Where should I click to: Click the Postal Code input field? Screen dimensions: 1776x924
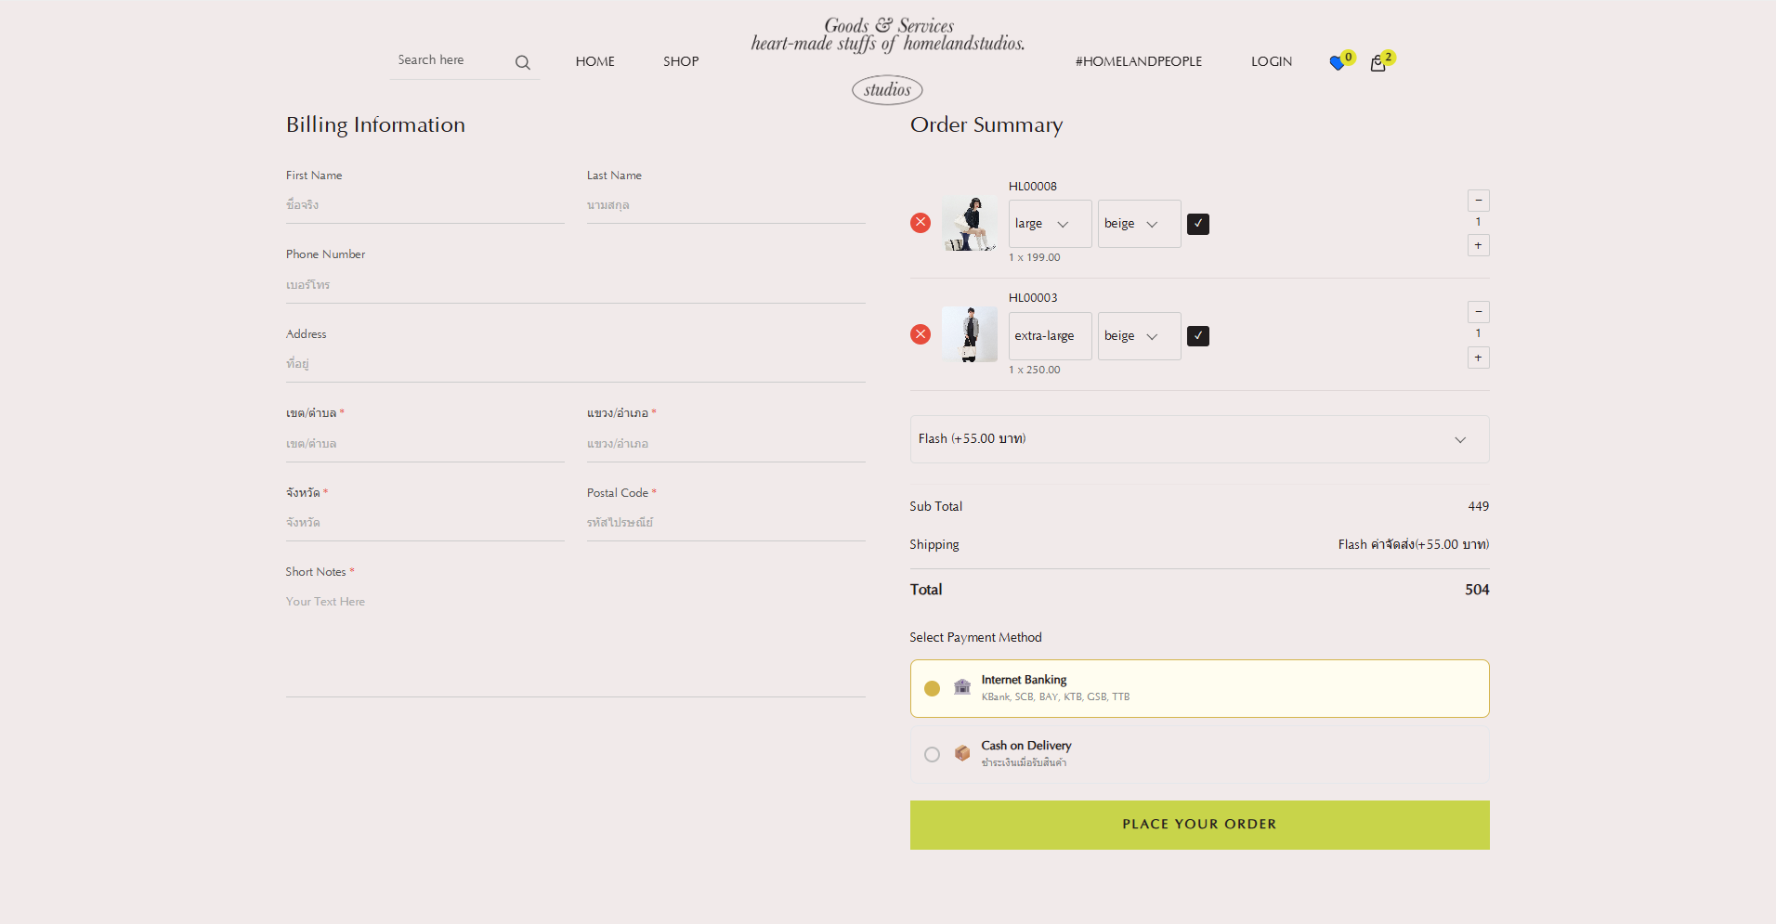pyautogui.click(x=725, y=523)
